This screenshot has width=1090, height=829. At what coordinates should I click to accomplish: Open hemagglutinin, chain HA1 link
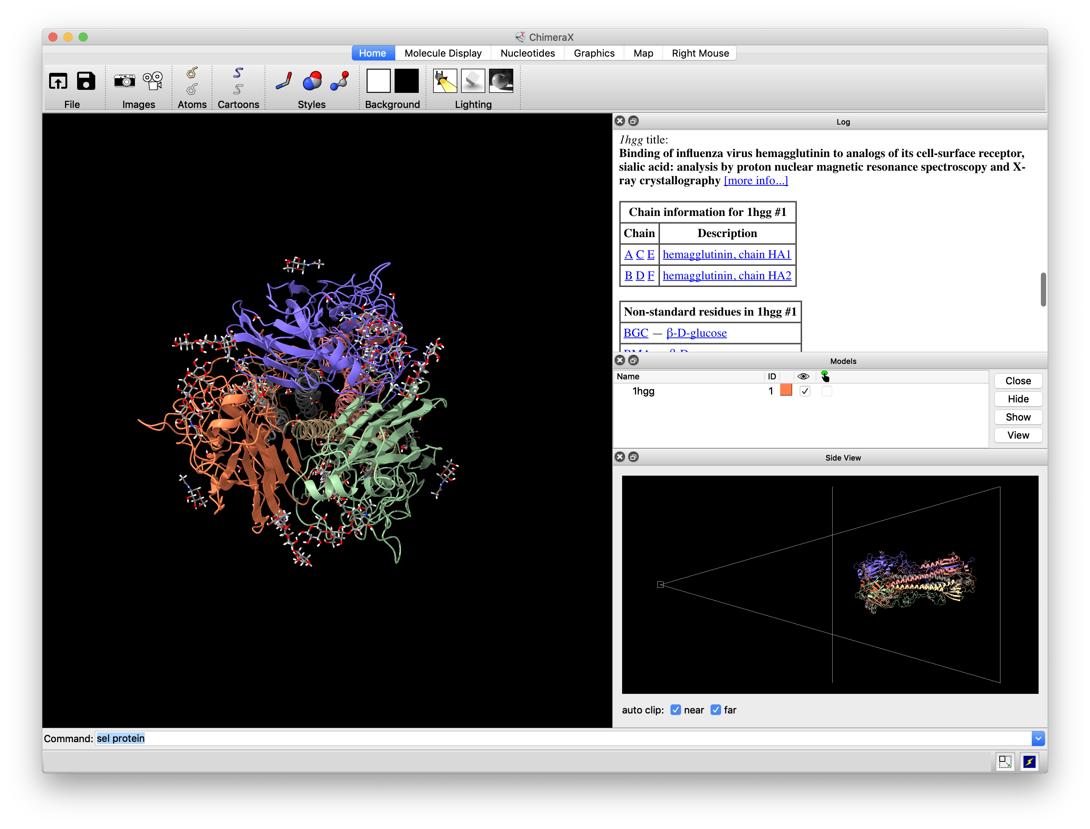727,254
